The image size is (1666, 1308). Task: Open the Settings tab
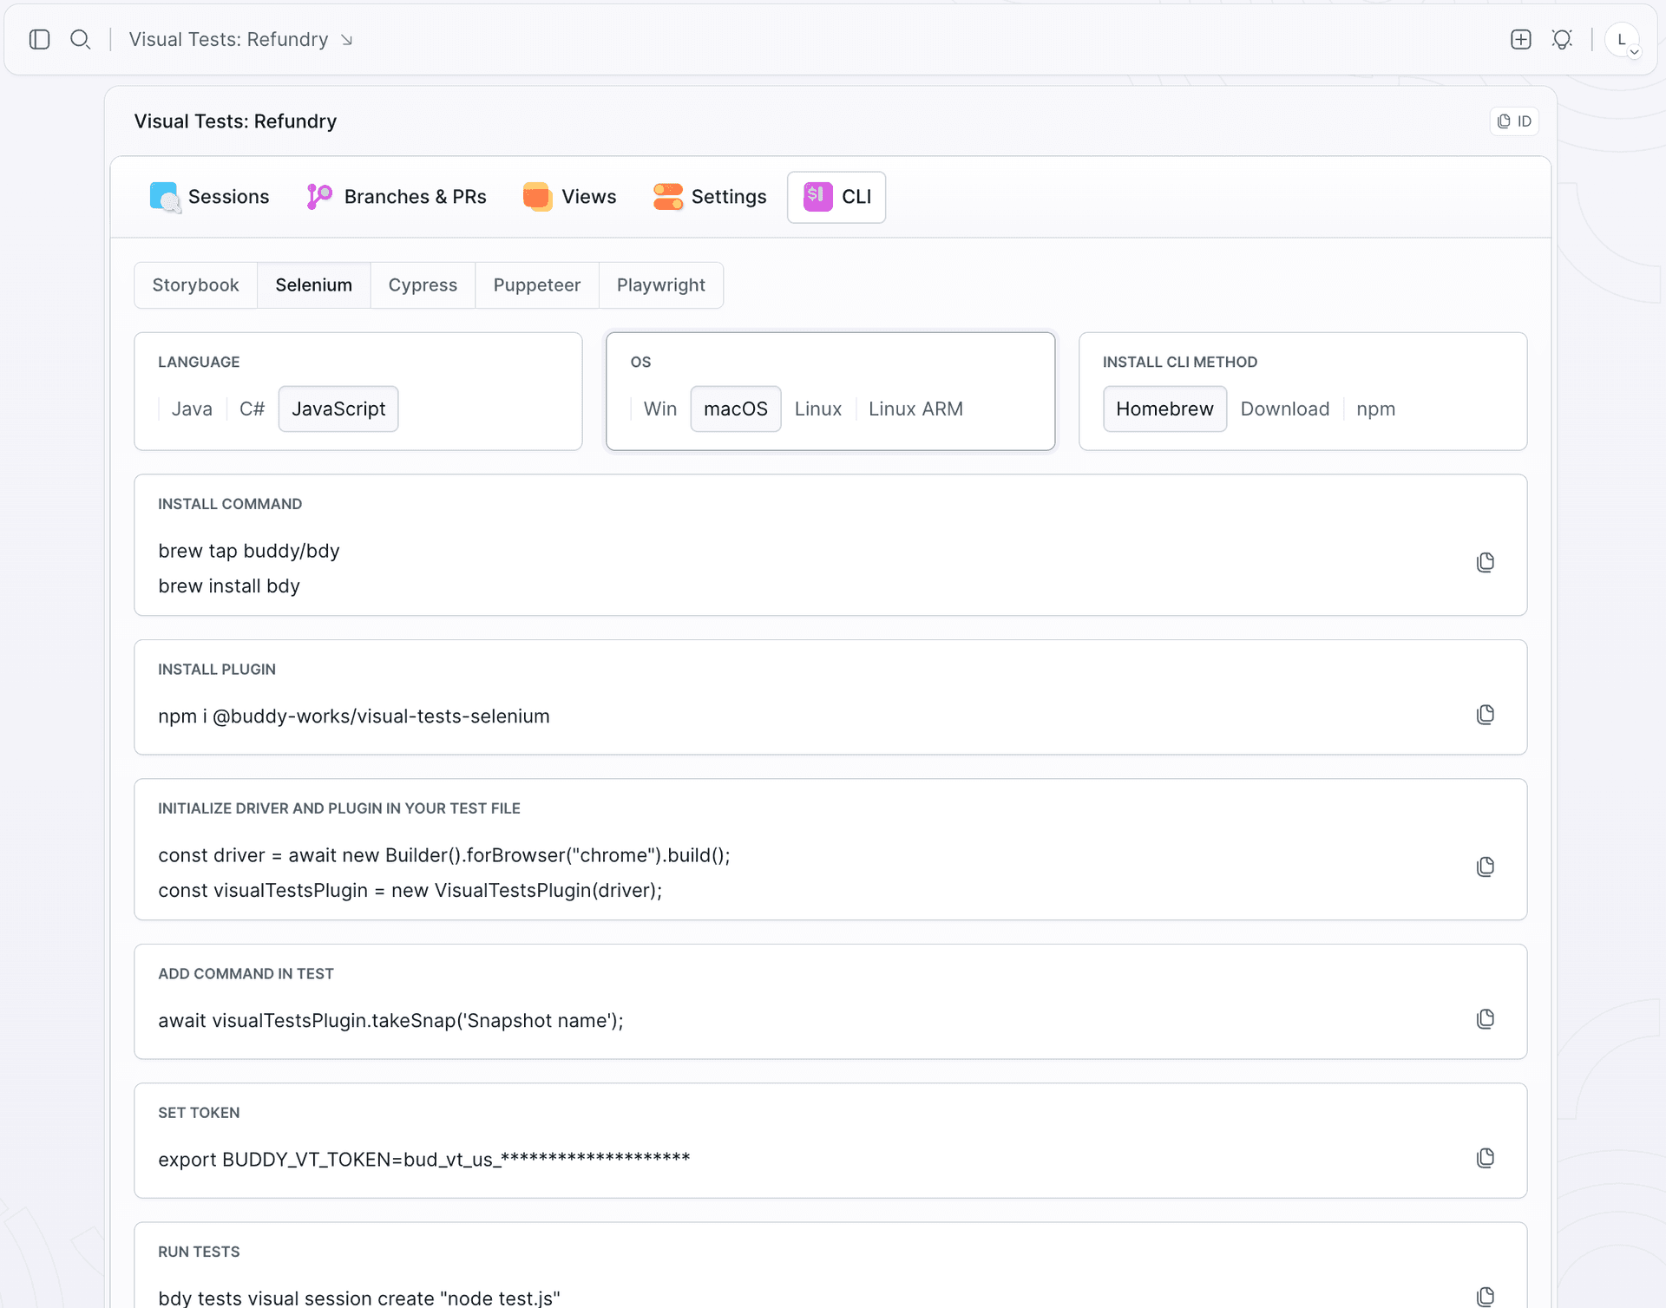[711, 197]
